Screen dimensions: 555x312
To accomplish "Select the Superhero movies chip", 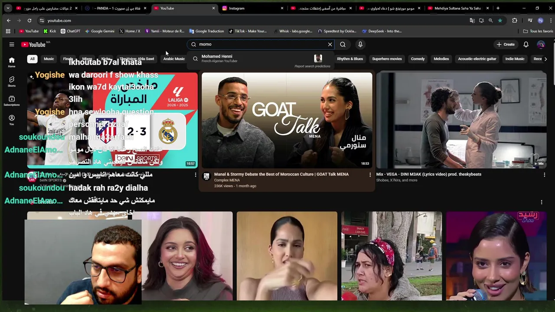I will [x=387, y=59].
